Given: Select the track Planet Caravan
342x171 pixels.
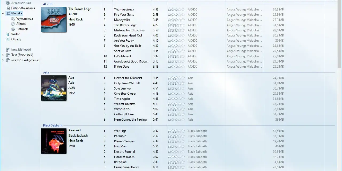Looking at the screenshot, I should point(124,141).
